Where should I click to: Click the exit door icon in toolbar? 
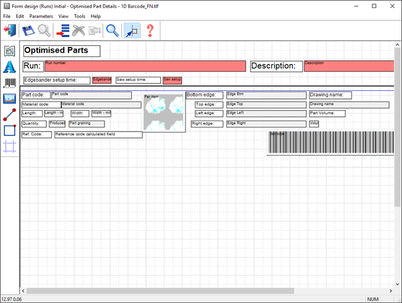(11, 30)
